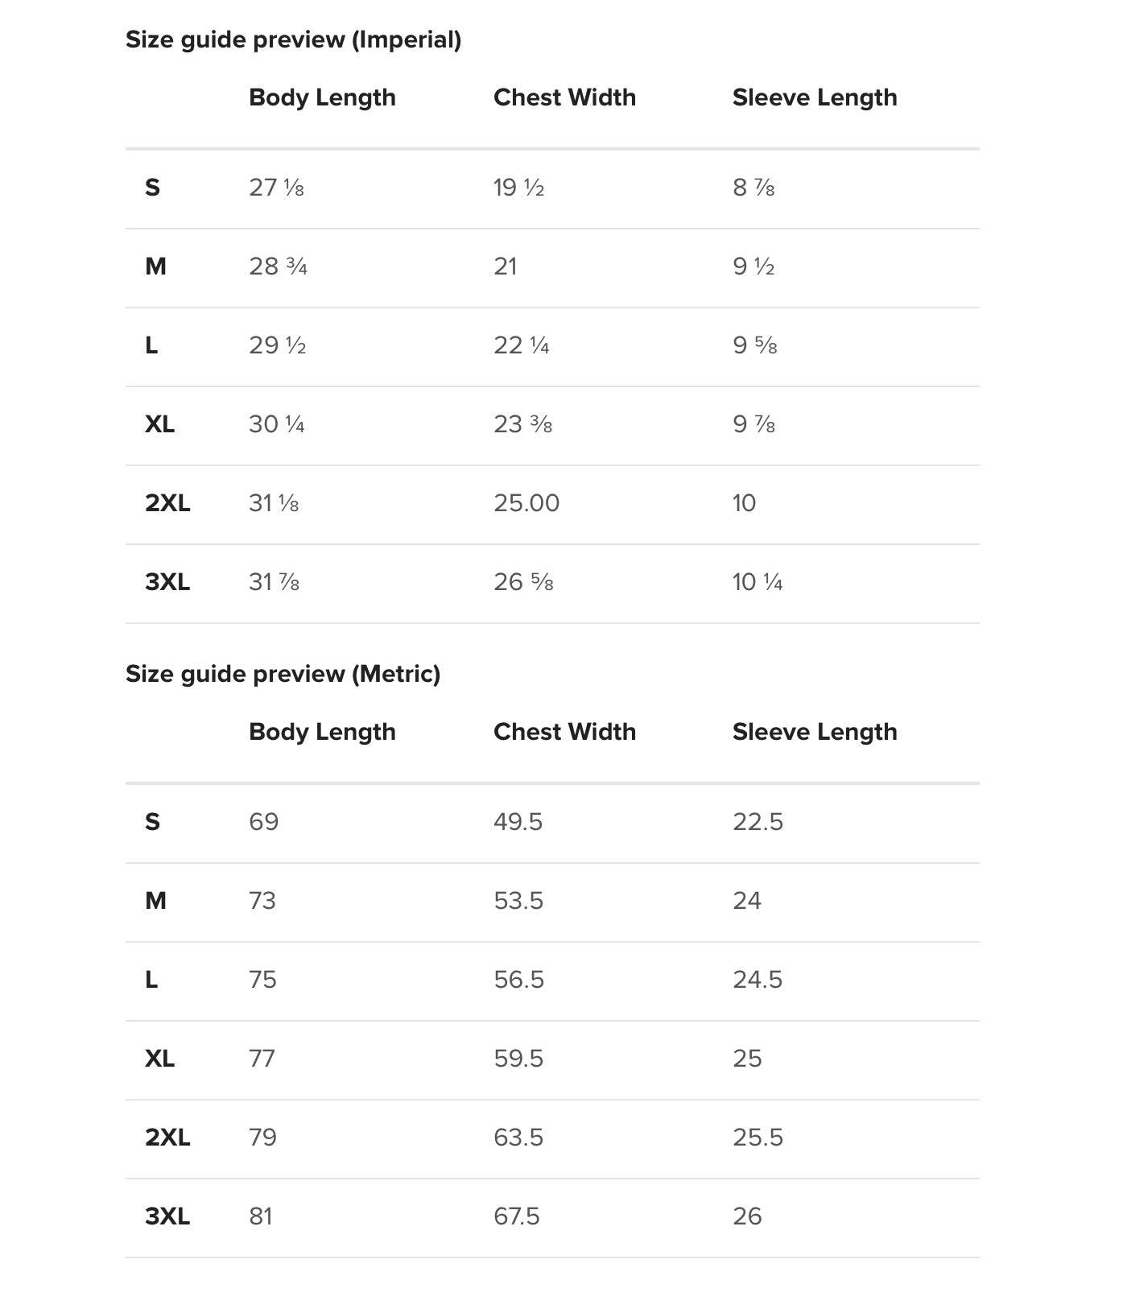This screenshot has width=1127, height=1309.
Task: Click the 22 ¼ chest width value
Action: point(522,345)
